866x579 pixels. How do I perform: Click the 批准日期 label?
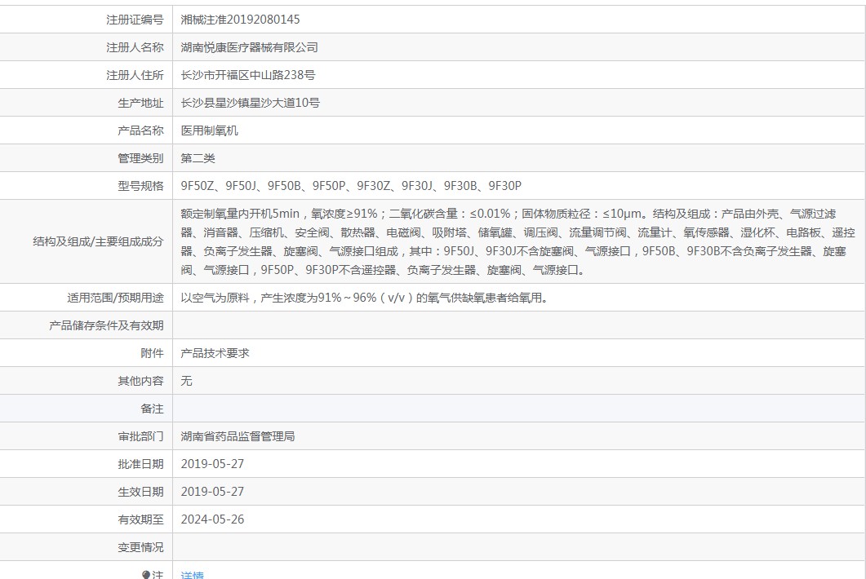pos(141,464)
